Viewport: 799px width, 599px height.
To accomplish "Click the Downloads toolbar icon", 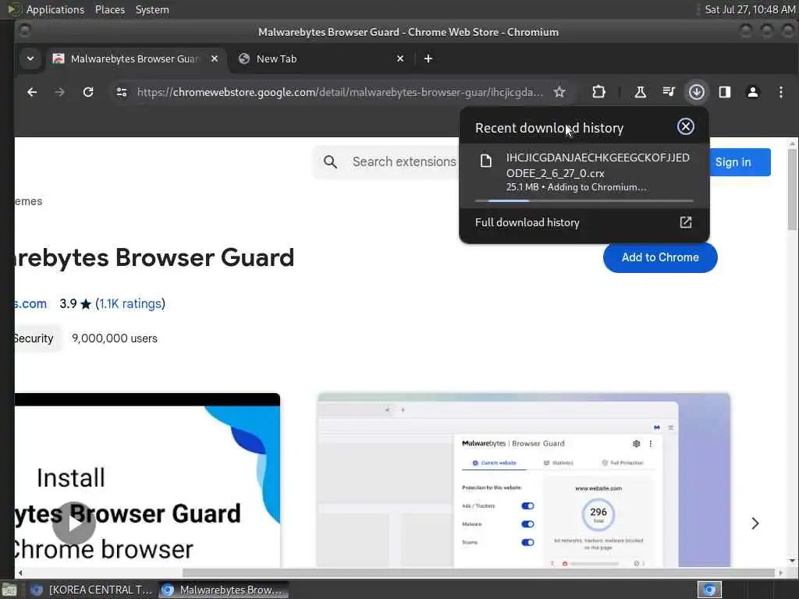I will [x=697, y=92].
